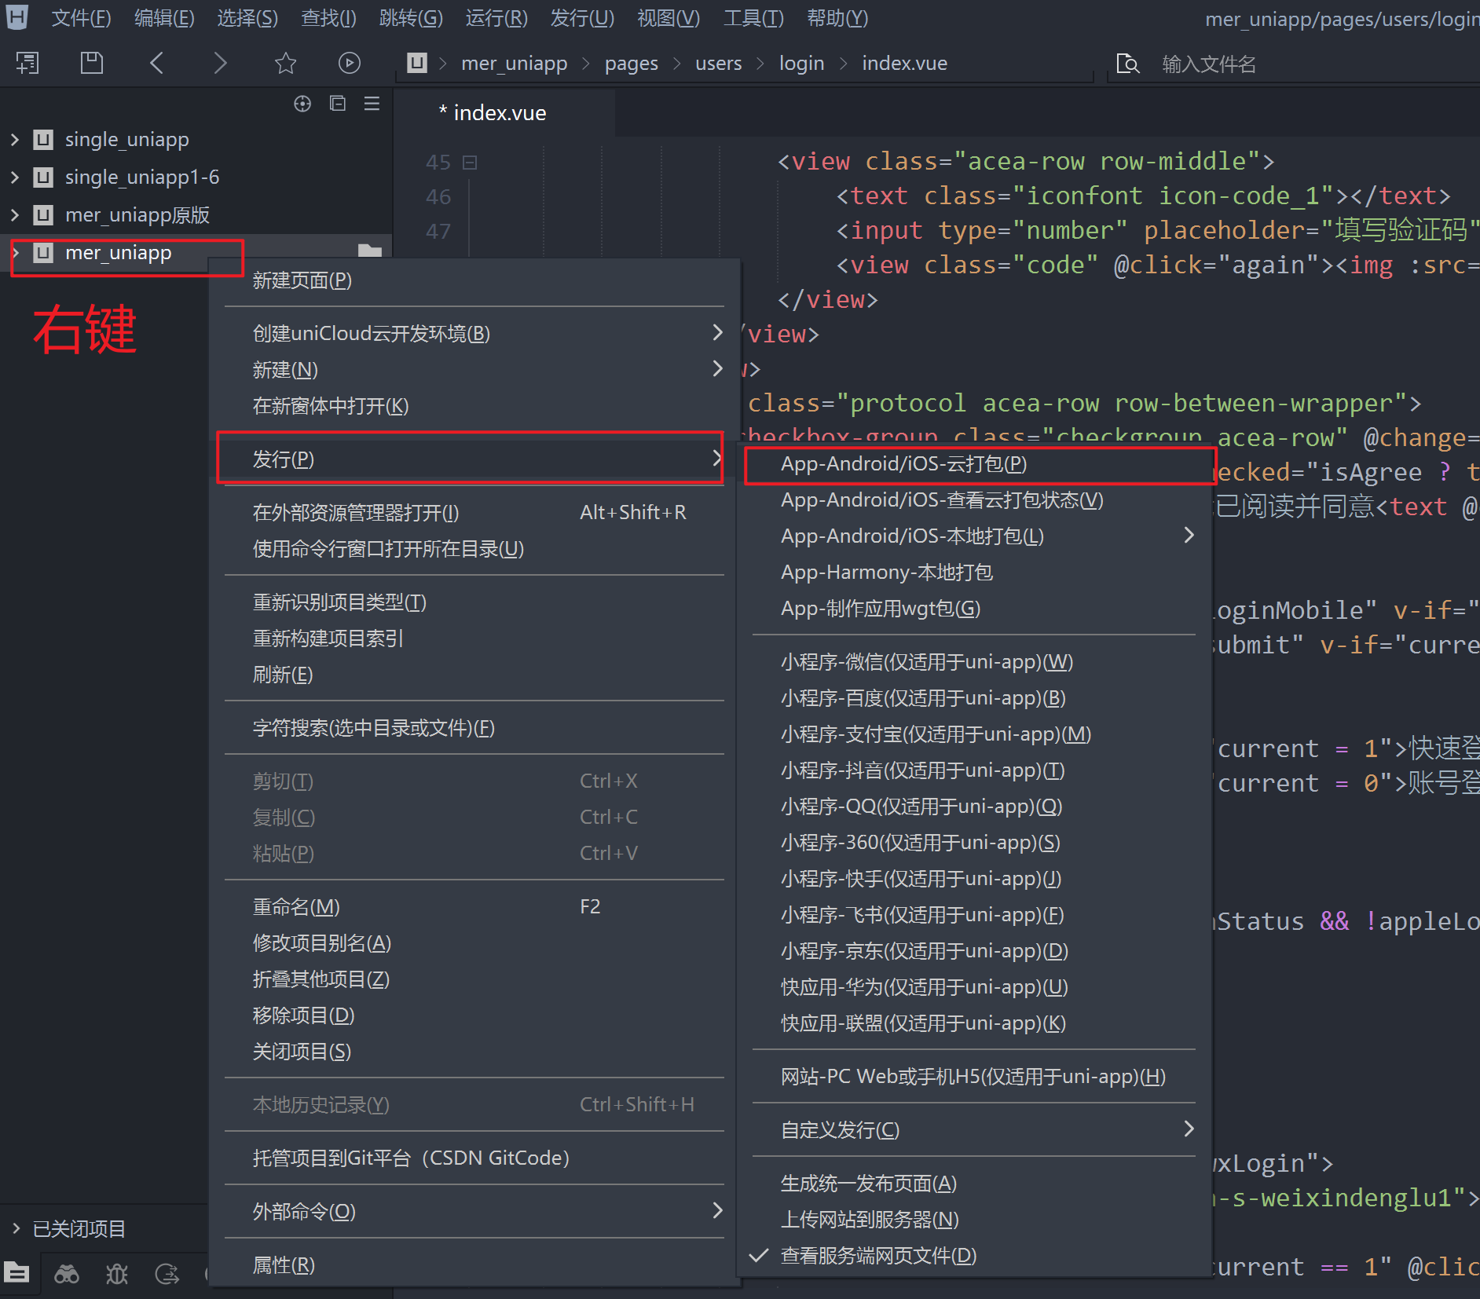Viewport: 1480px width, 1299px height.
Task: Open the search binoculars icon at bottom
Action: [66, 1274]
